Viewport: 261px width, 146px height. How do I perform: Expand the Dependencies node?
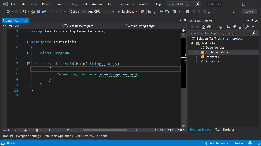point(196,48)
